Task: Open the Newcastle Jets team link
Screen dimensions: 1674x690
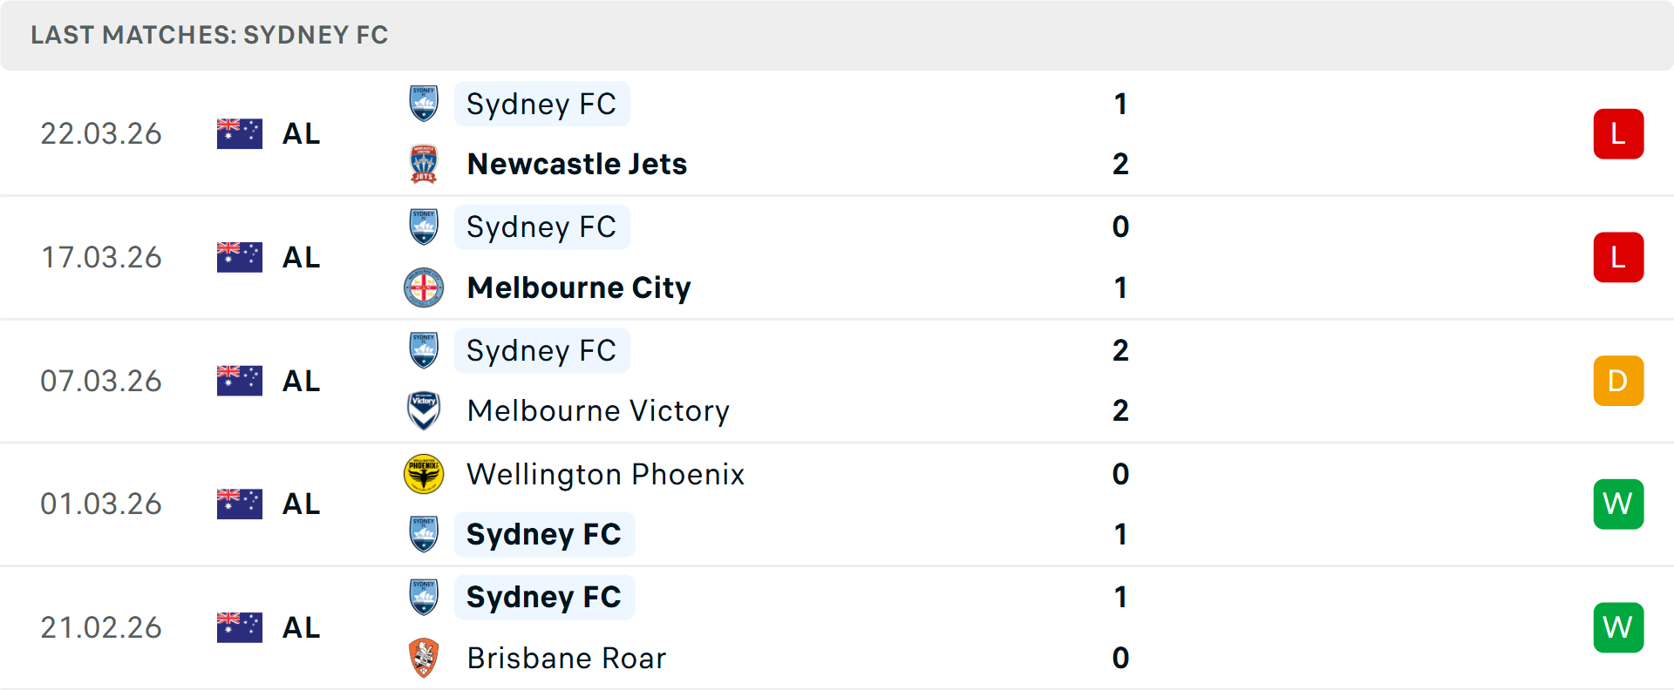Action: point(577,164)
